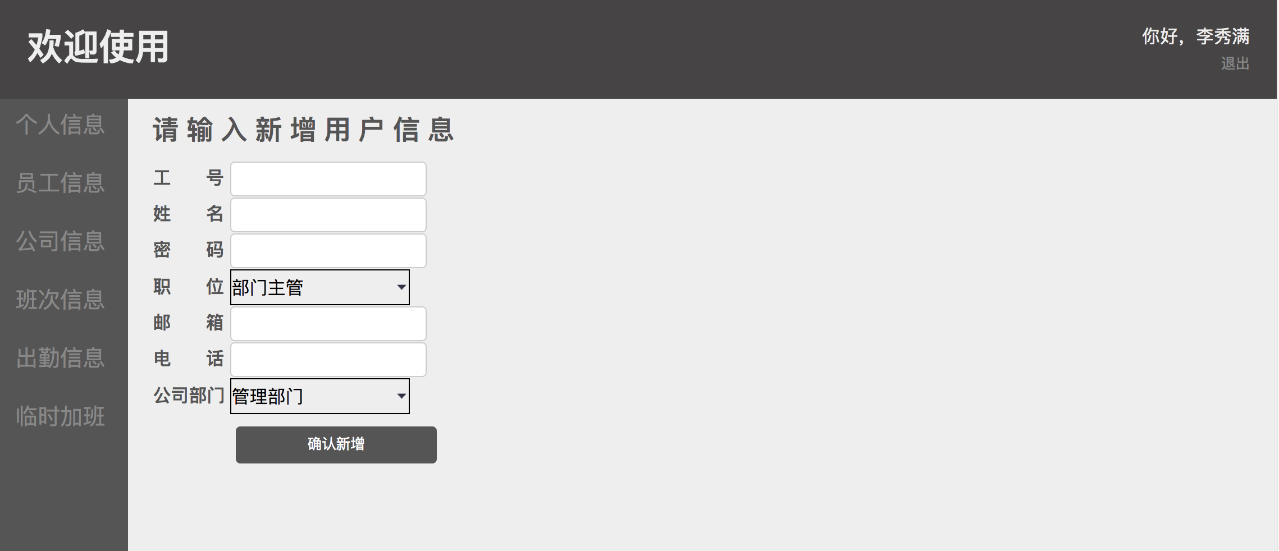Click the arrow on 公司部门 select box
The height and width of the screenshot is (551, 1279).
click(x=401, y=396)
